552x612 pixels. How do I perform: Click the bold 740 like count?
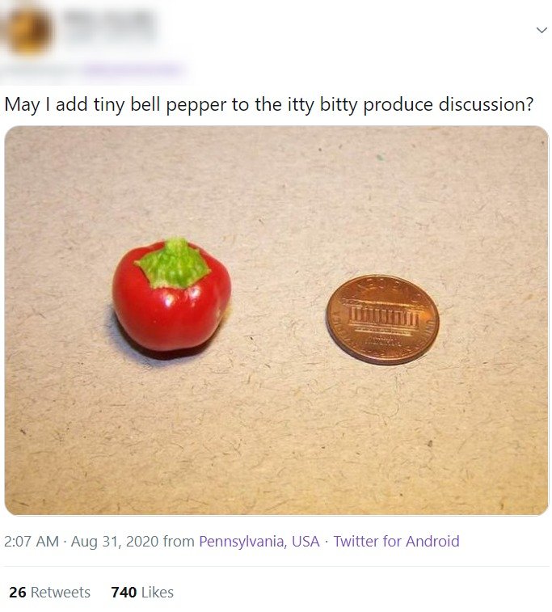[x=124, y=592]
